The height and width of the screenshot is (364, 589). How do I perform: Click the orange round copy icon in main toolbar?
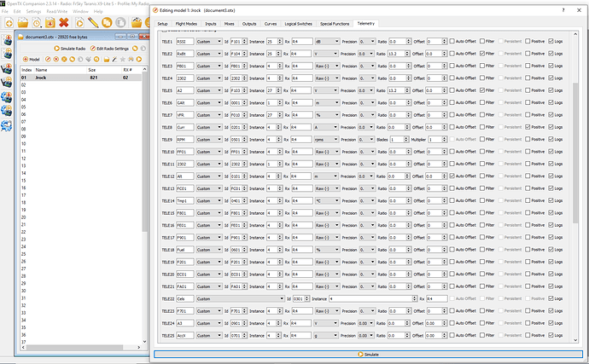pos(107,23)
